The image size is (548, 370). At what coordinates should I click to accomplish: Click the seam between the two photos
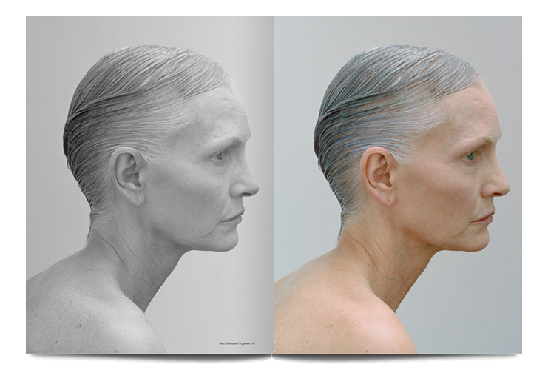(274, 185)
